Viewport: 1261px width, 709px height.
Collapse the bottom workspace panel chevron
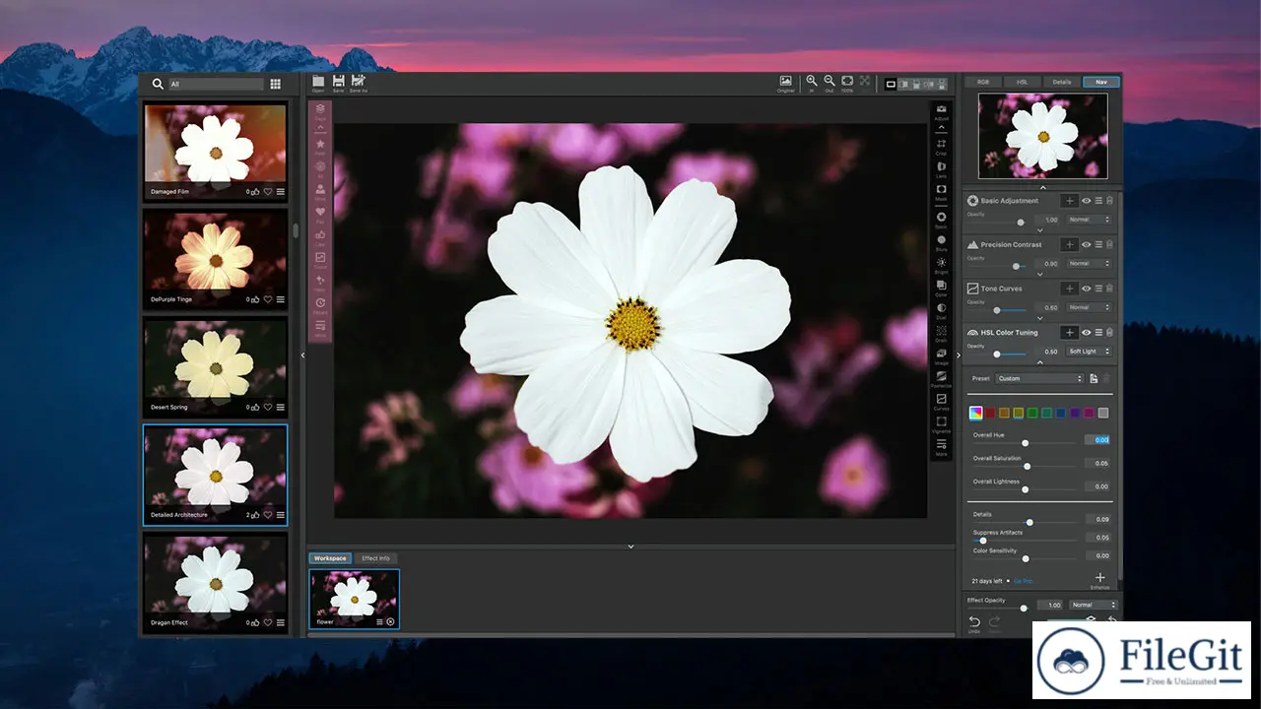pos(630,547)
